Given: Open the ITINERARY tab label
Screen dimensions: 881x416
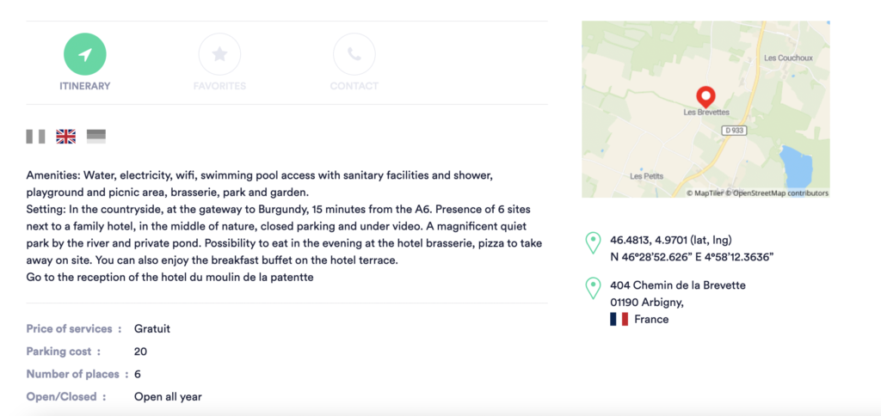Looking at the screenshot, I should [84, 86].
